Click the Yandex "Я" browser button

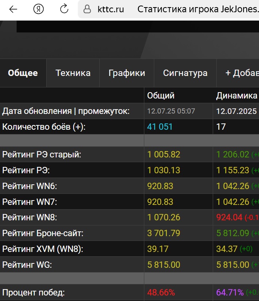click(38, 9)
